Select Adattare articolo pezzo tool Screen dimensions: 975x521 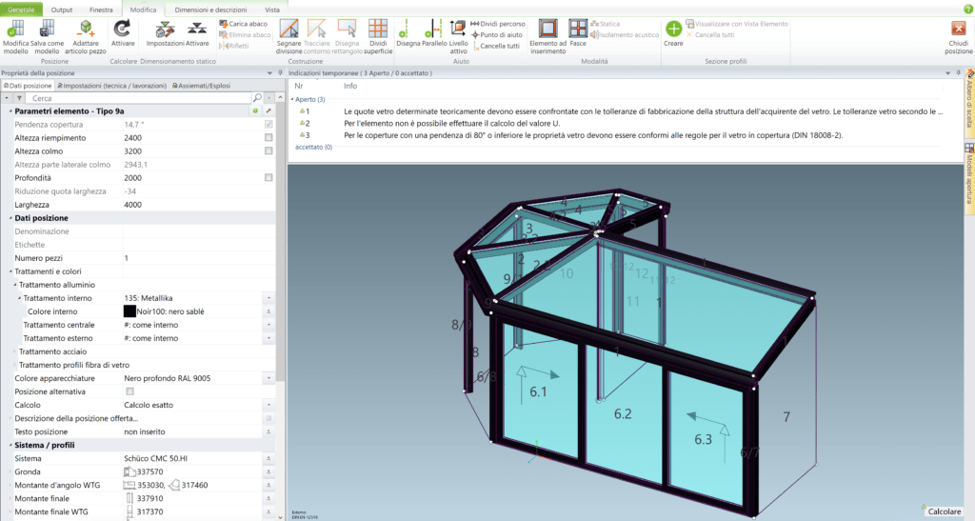click(x=85, y=36)
